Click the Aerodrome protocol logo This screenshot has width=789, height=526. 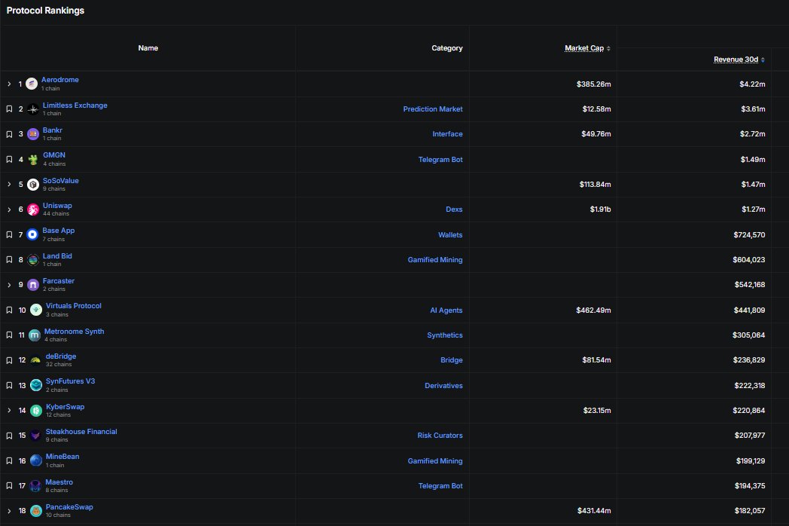32,84
